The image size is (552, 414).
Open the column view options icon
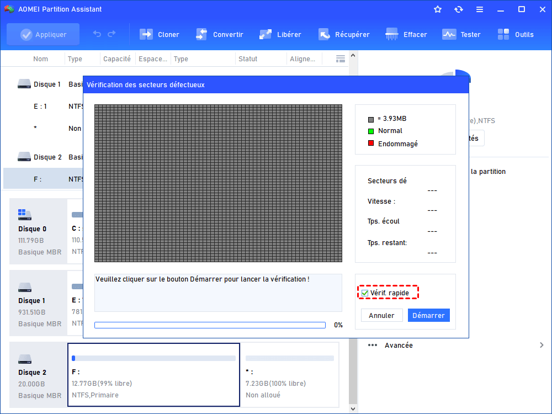point(341,59)
